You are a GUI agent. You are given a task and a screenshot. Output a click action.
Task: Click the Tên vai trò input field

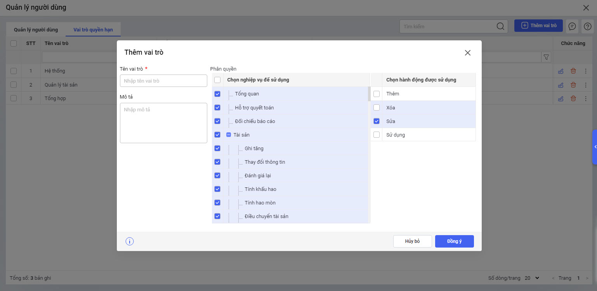click(x=163, y=81)
